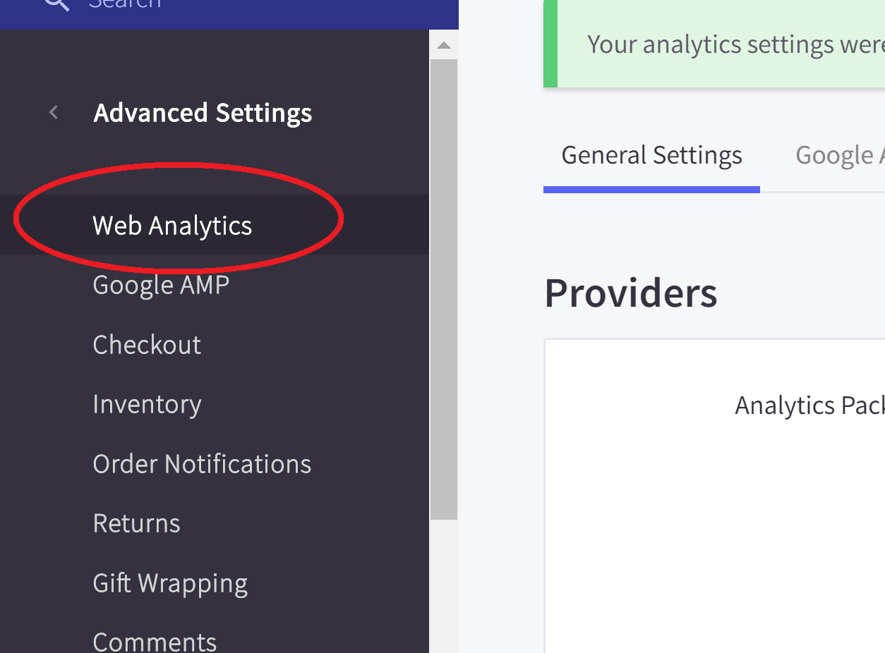Select Inventory in the sidebar

[147, 405]
